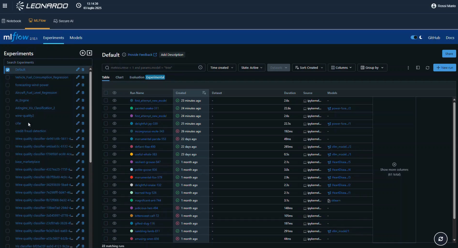Collapse the experiments sidebar panel
Screen dimensions: 458x248
(x=89, y=53)
